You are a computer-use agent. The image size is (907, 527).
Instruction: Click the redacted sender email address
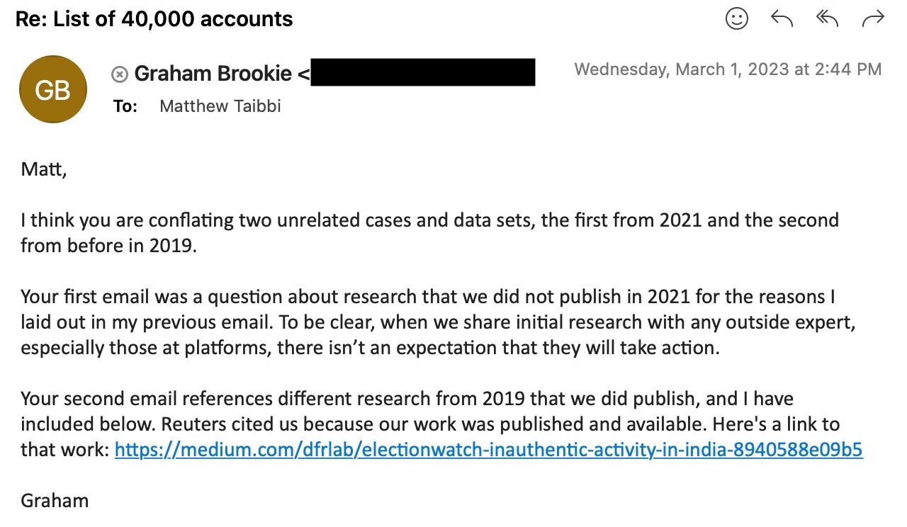pyautogui.click(x=423, y=73)
